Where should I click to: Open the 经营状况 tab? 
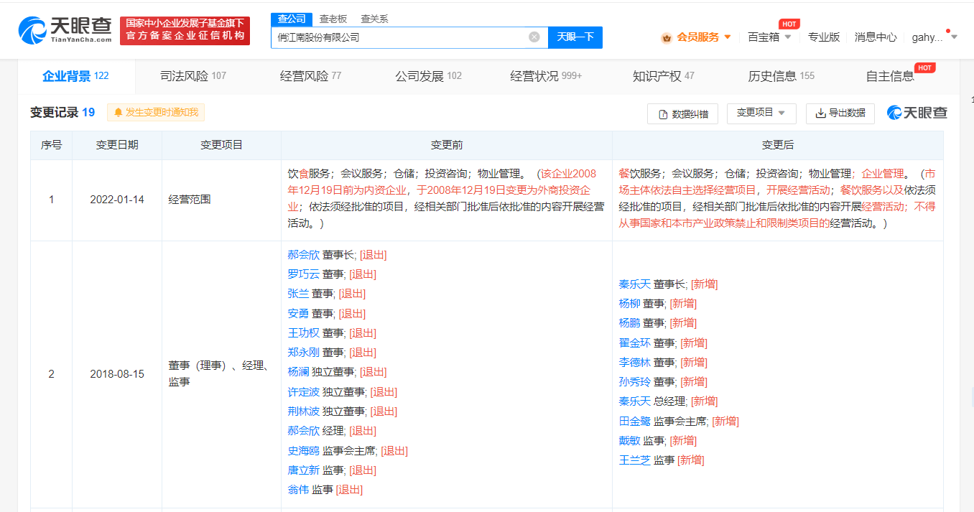(546, 76)
